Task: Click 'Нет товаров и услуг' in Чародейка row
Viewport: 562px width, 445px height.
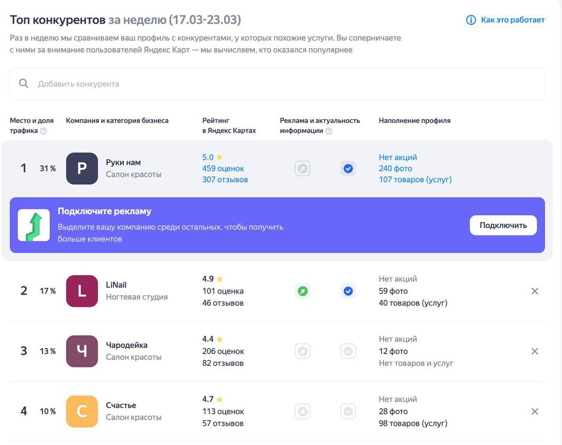Action: pyautogui.click(x=416, y=363)
